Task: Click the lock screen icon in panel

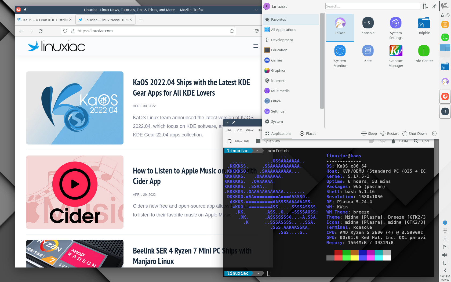Action: (442, 15)
